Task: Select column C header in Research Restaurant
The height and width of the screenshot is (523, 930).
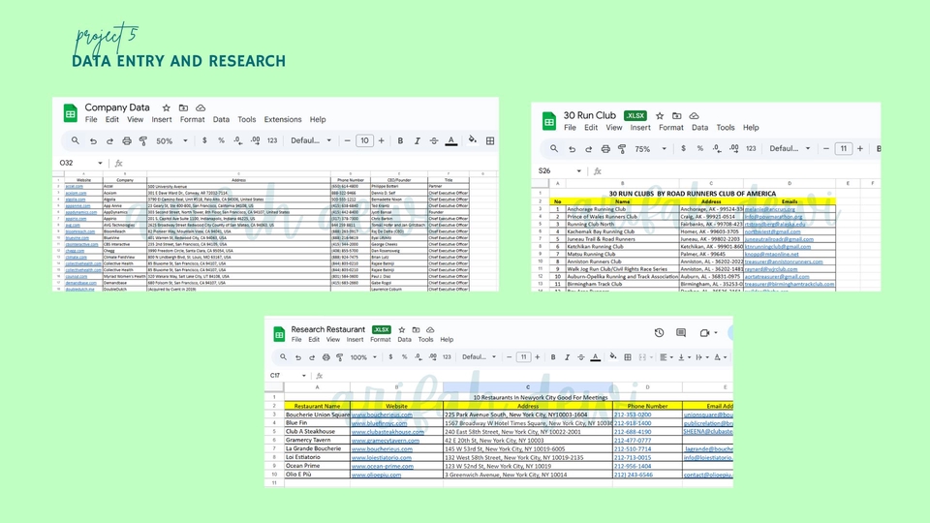Action: point(528,386)
